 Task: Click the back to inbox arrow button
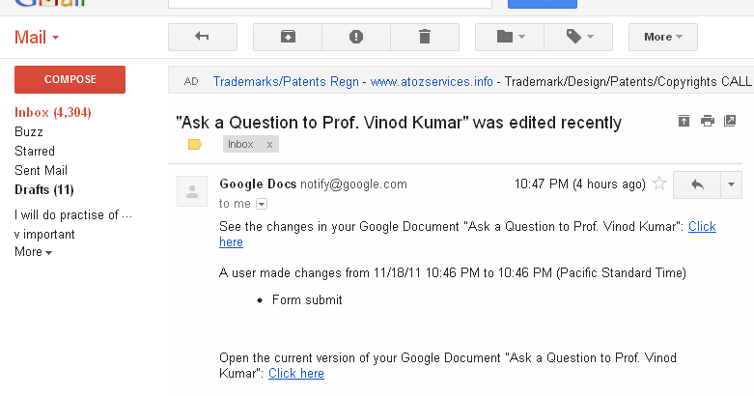202,37
